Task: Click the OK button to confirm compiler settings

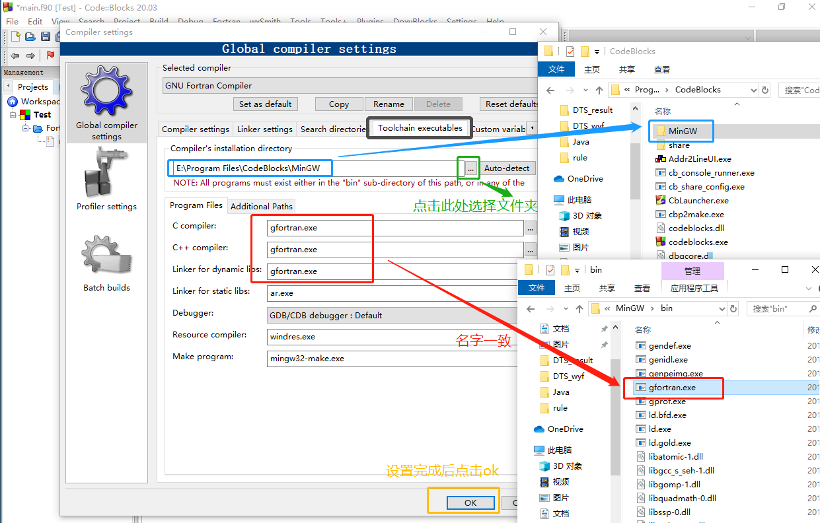Action: click(x=470, y=503)
